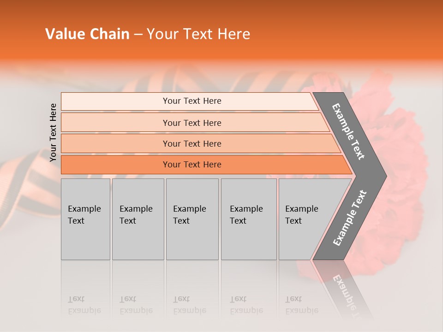Click the mirrored text beneath the third gray box
Viewport: 443px width, 332px height.
(189, 305)
